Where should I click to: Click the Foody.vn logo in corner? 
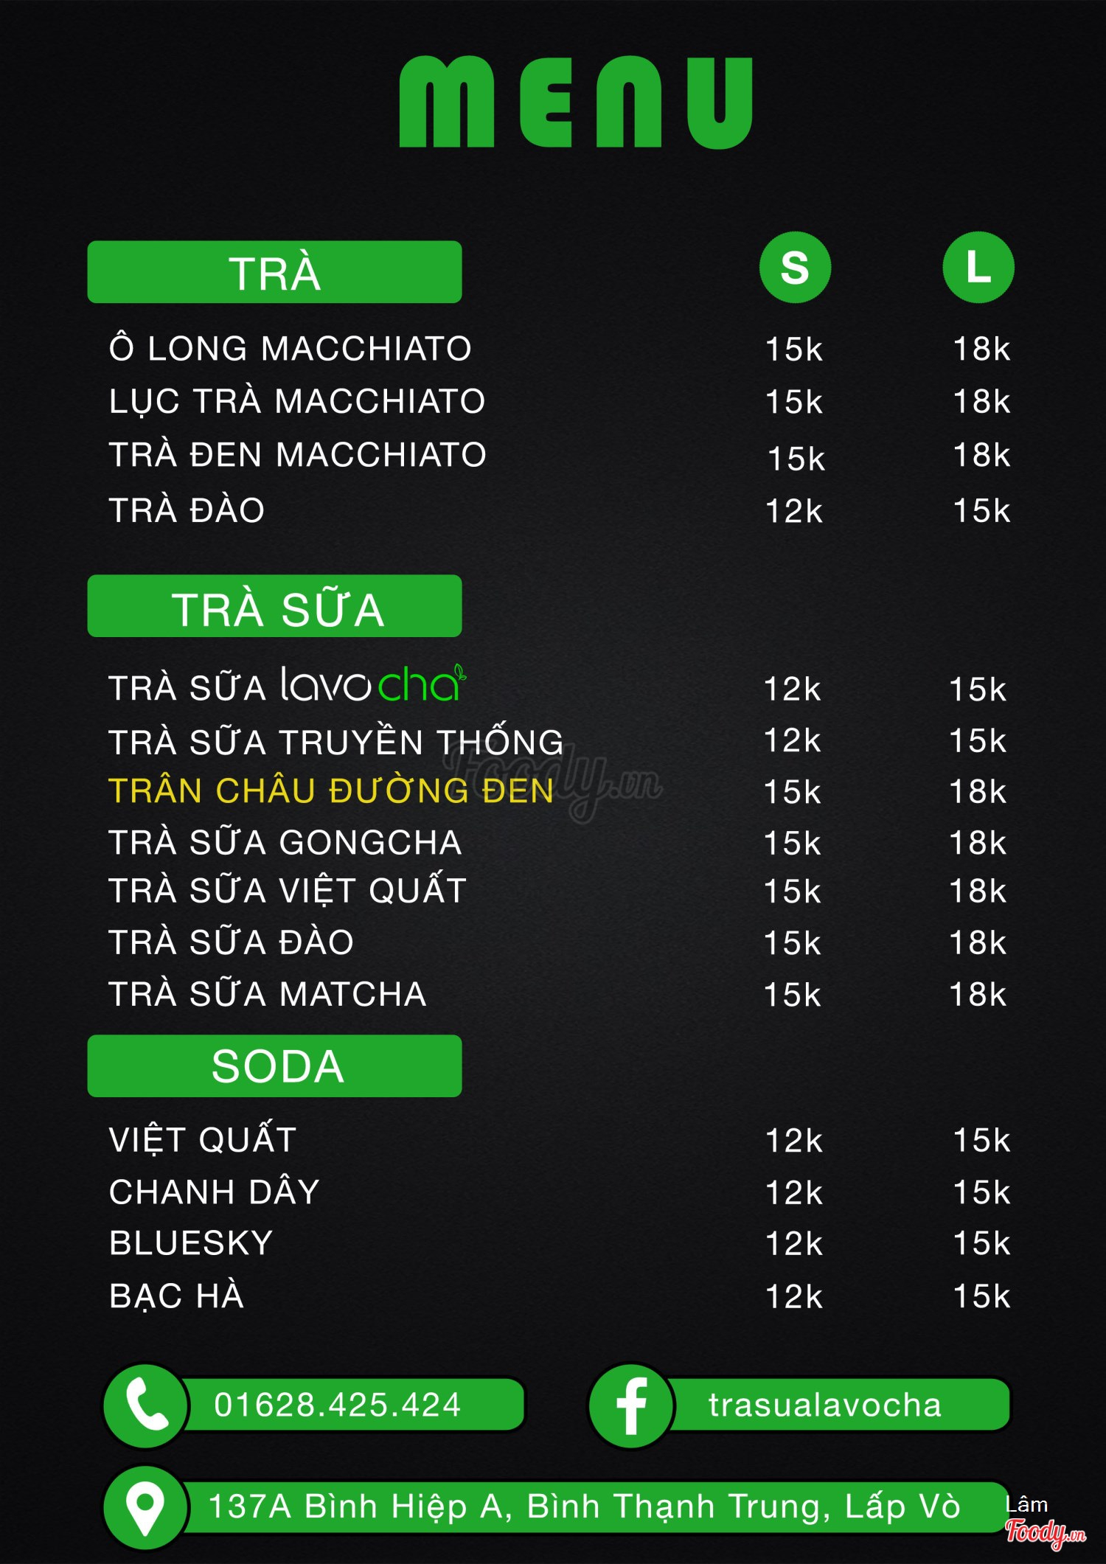1046,1532
